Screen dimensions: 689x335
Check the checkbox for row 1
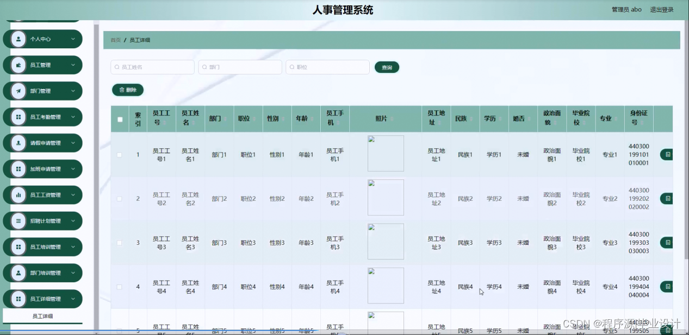tap(120, 155)
